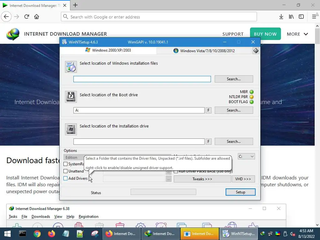Open the Firefox hamburger menu

click(314, 17)
